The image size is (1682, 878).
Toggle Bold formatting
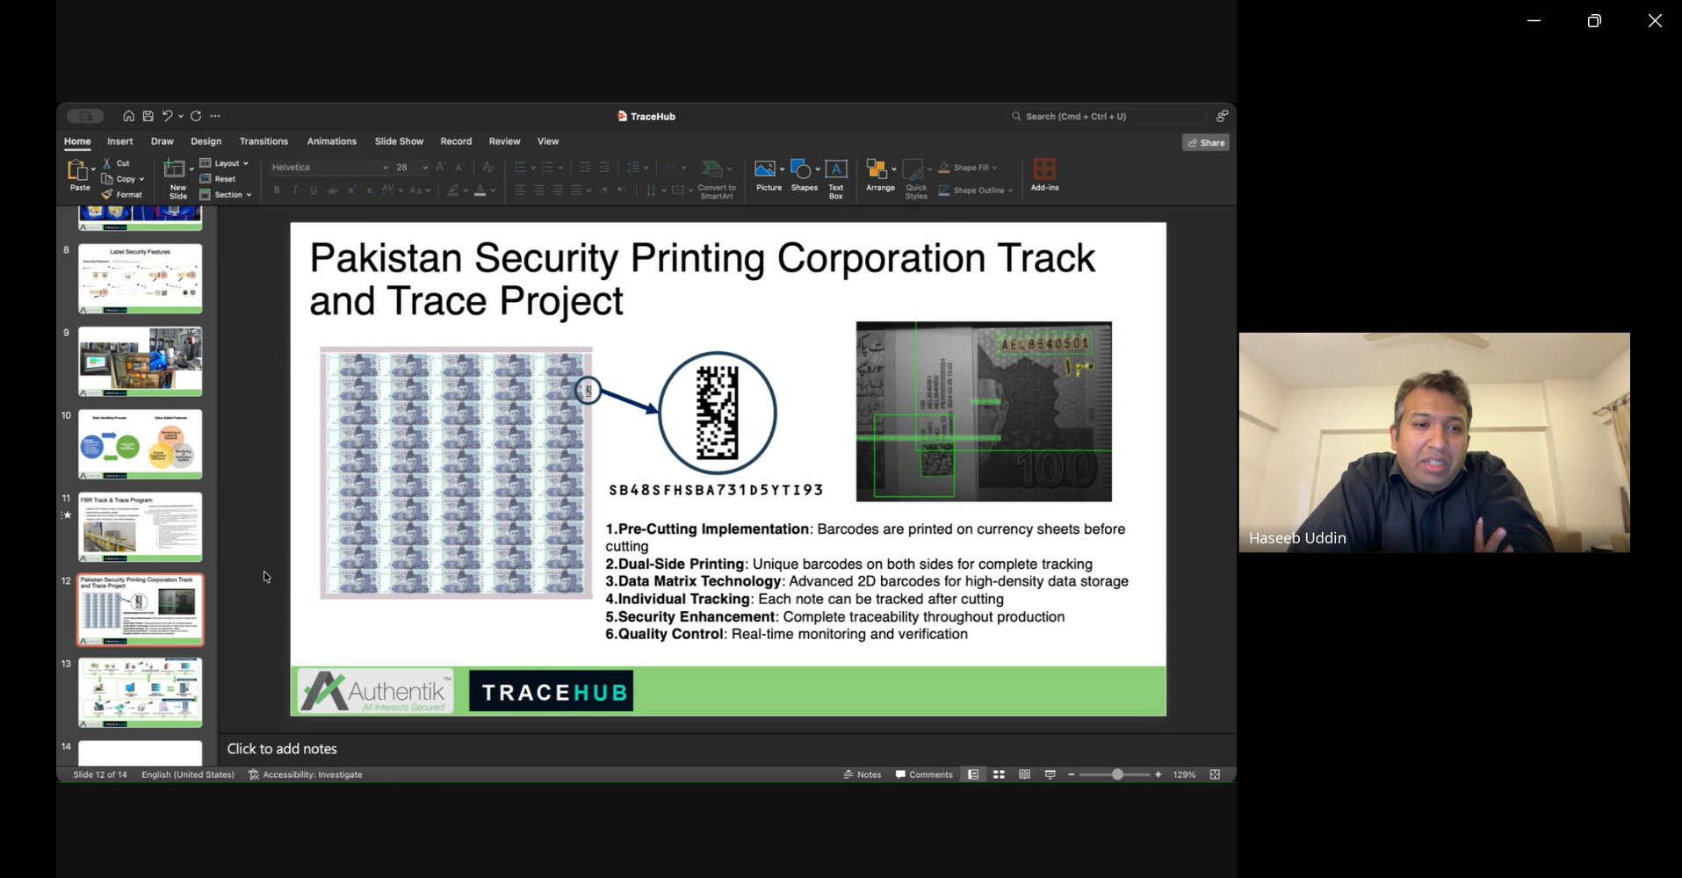pos(277,191)
